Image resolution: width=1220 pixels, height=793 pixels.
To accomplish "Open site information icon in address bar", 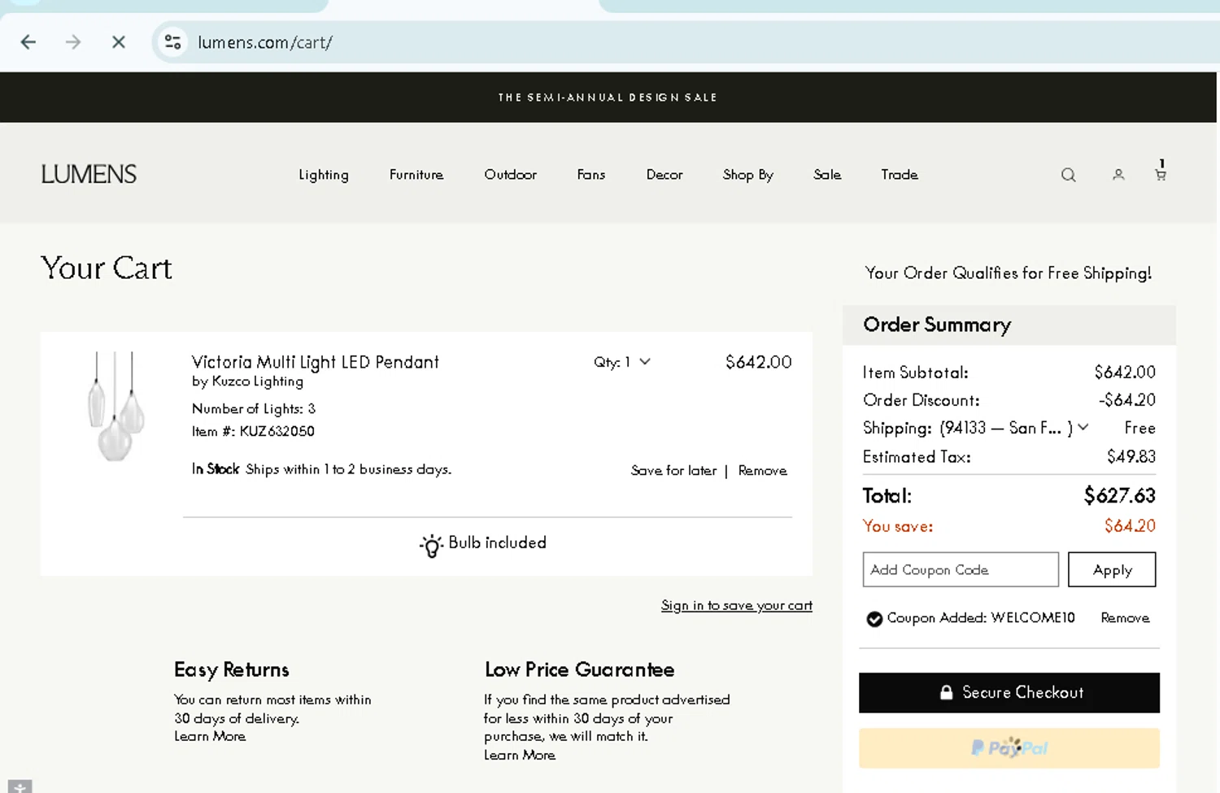I will click(x=172, y=42).
